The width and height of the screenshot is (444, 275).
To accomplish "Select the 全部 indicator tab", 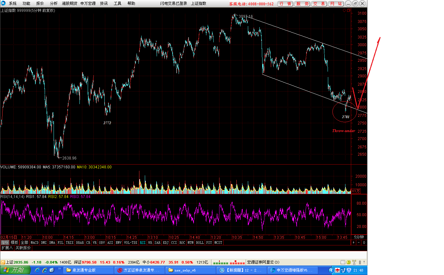I will (x=25, y=243).
